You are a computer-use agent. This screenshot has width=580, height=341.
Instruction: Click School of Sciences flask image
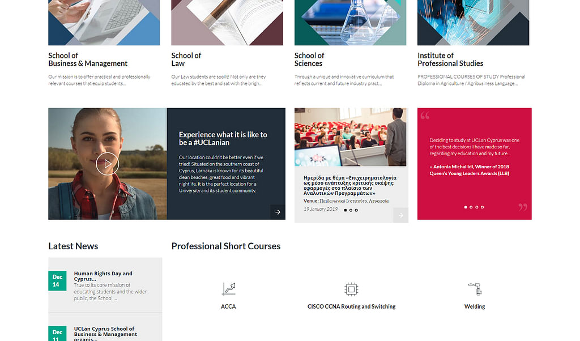[x=350, y=23]
